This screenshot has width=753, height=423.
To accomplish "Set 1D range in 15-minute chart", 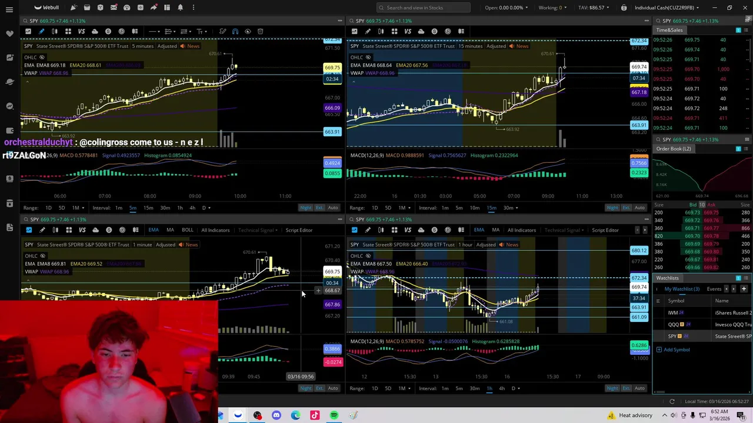I will pyautogui.click(x=375, y=207).
